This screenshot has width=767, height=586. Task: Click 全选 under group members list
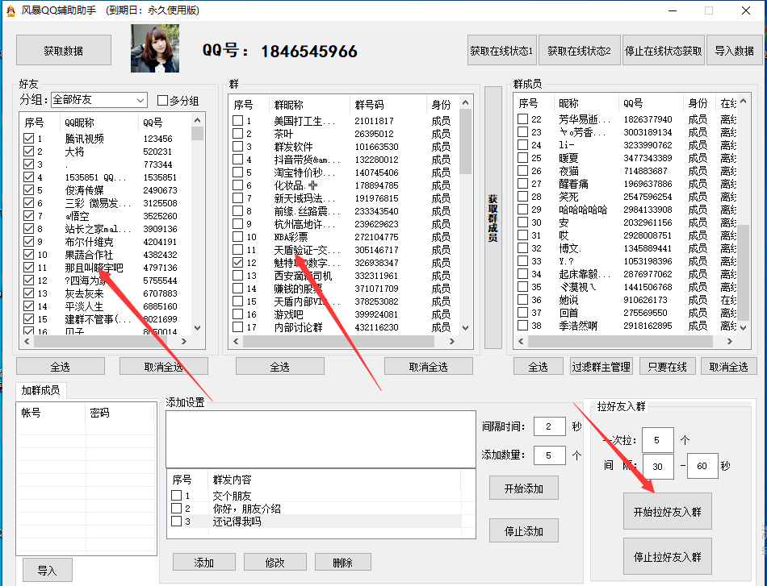point(538,366)
